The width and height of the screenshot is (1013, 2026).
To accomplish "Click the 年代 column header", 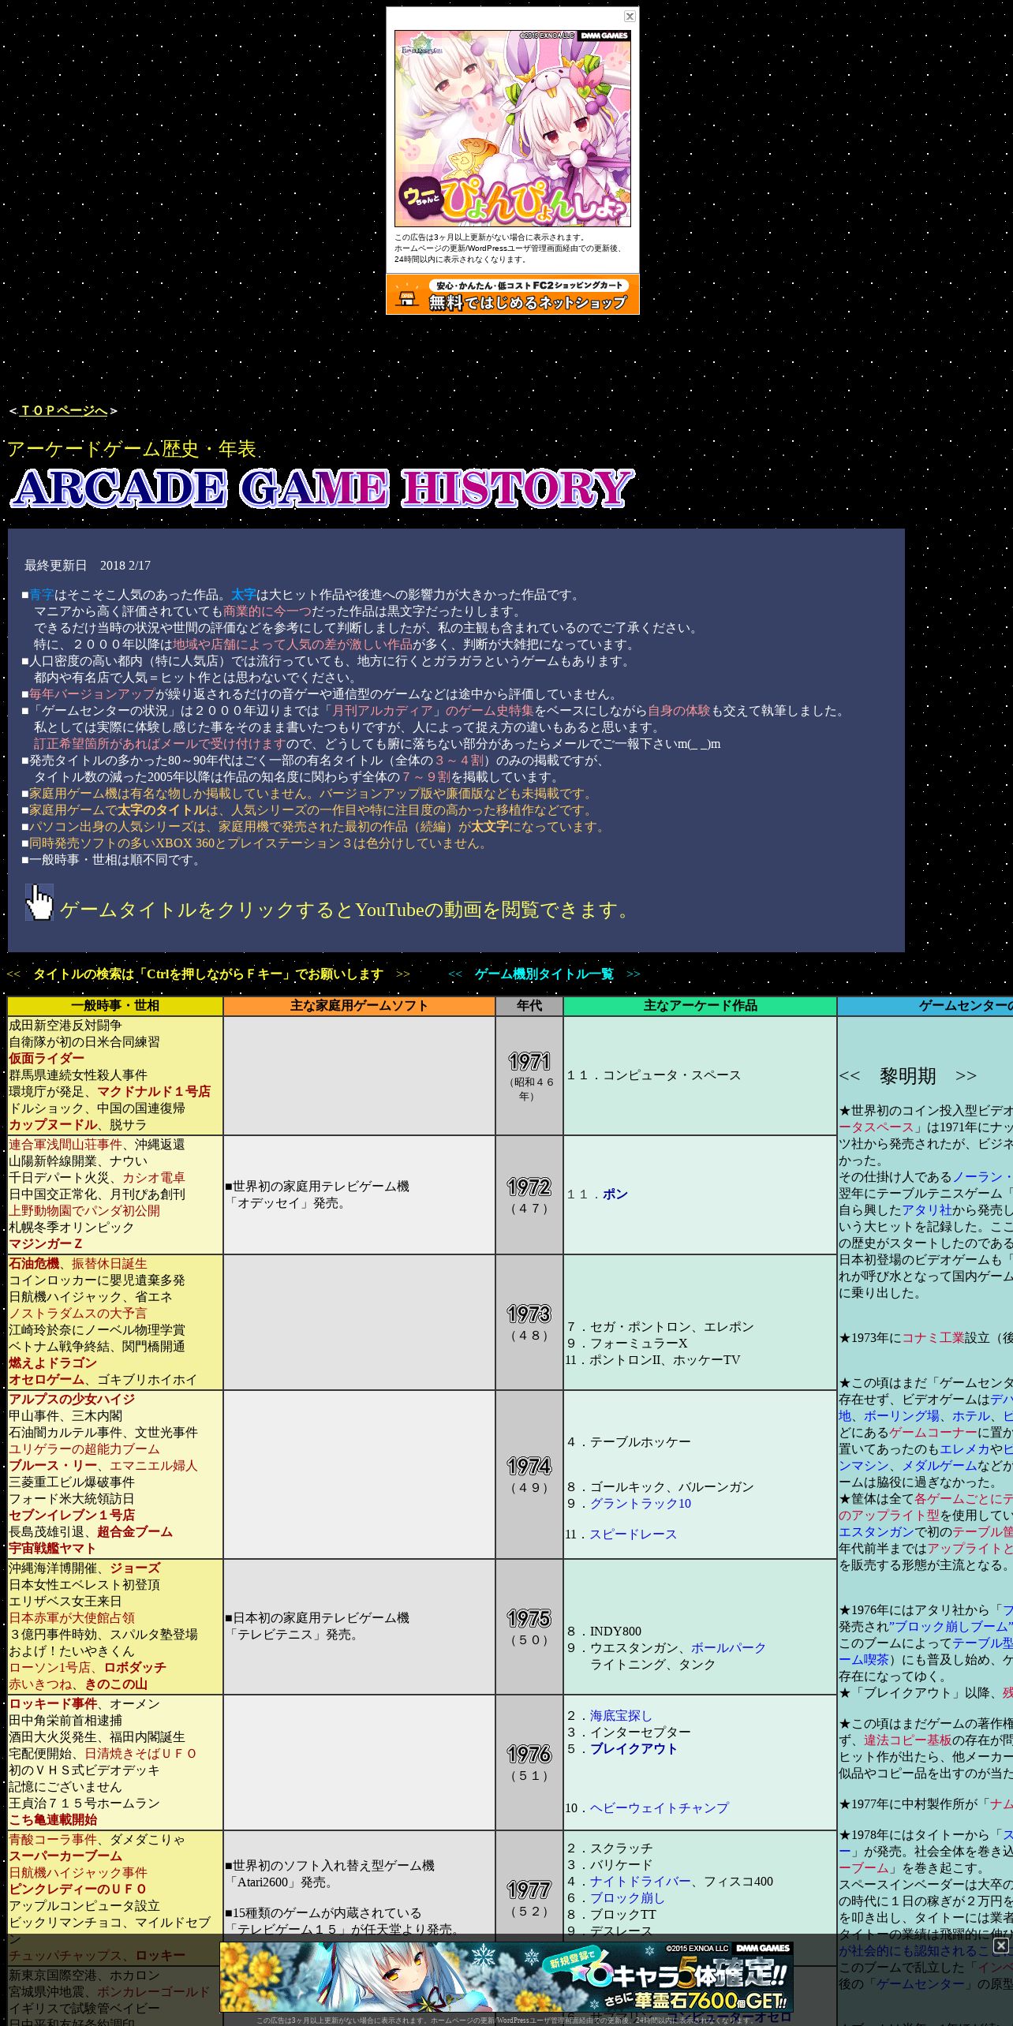I will 529,1006.
